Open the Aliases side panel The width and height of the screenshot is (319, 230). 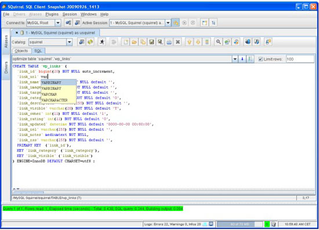coord(6,42)
